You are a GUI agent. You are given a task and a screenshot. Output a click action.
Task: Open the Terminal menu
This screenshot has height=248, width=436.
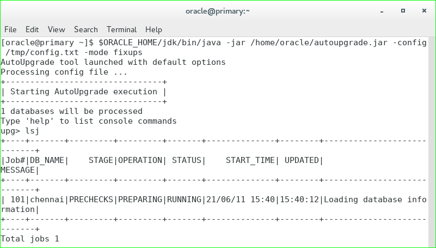click(x=121, y=29)
